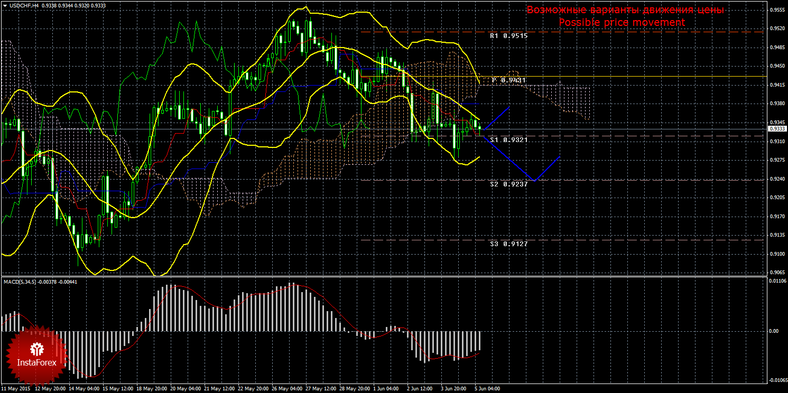Click the '11 May 2015' date label

pos(15,389)
